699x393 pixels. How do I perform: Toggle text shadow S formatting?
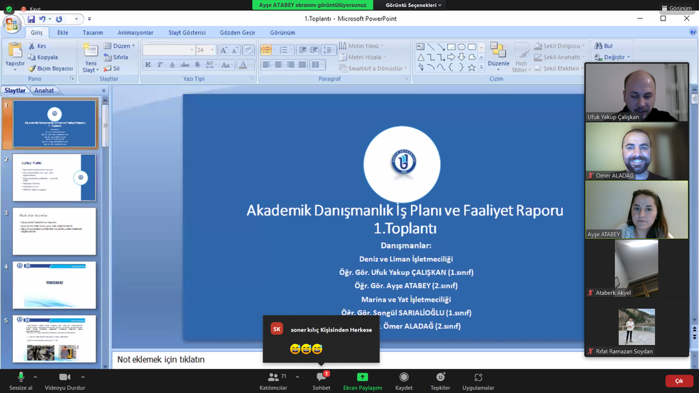click(x=197, y=65)
